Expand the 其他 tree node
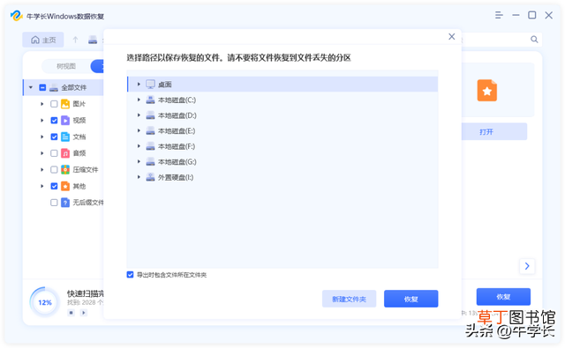 coord(41,186)
